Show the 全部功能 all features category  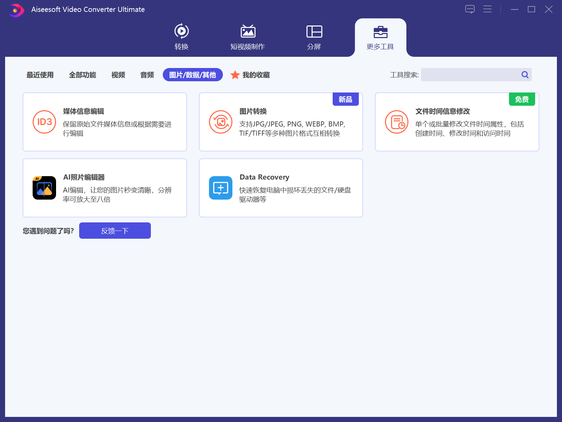pos(83,75)
